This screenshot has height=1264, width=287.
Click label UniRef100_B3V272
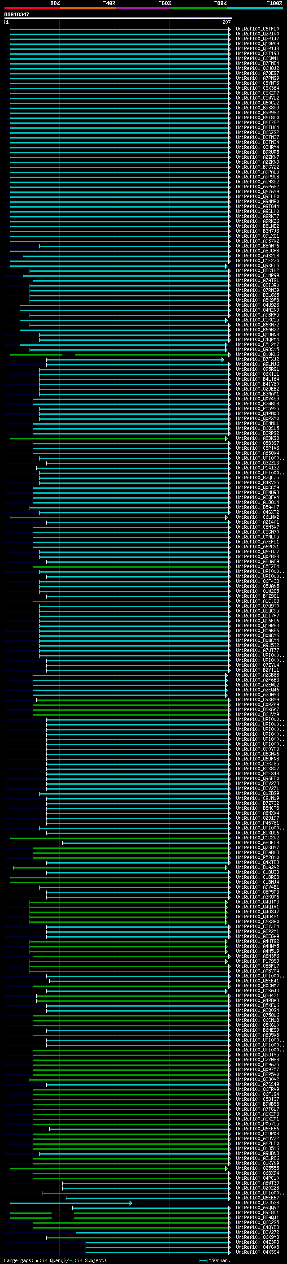[257, 1232]
